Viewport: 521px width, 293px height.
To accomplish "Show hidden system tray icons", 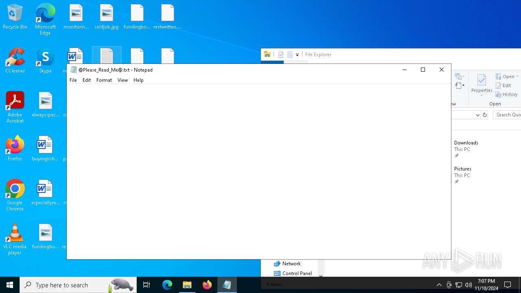I will (439, 285).
